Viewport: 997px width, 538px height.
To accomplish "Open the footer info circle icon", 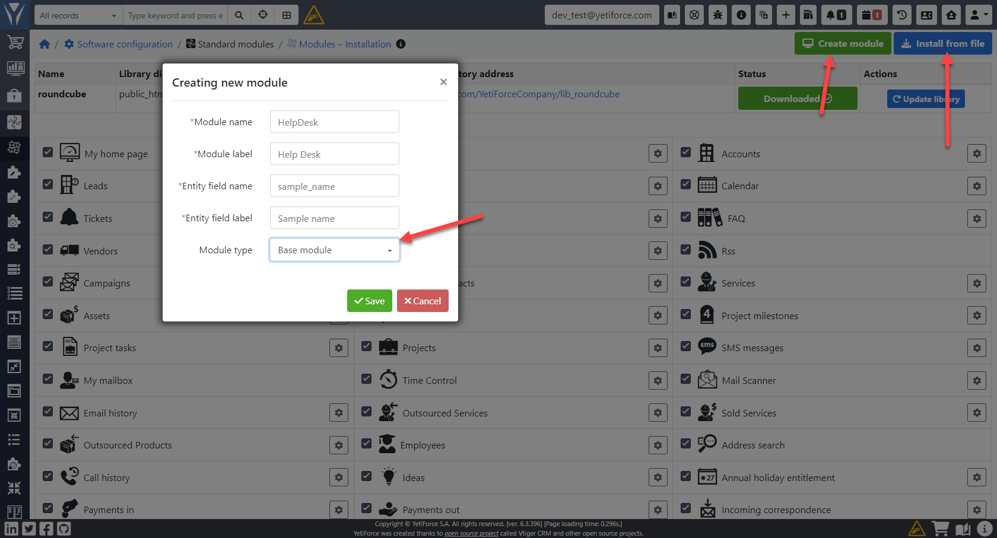I will tap(985, 529).
